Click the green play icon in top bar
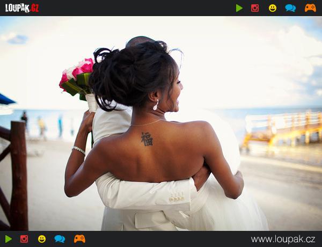322x247 pixels. pos(239,8)
